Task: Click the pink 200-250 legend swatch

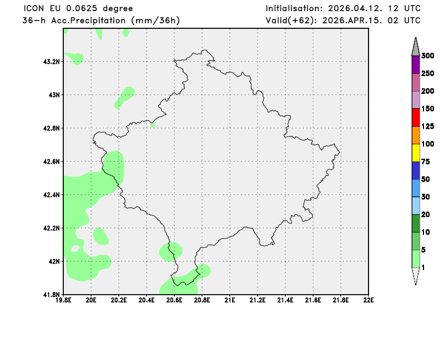Action: [x=415, y=82]
